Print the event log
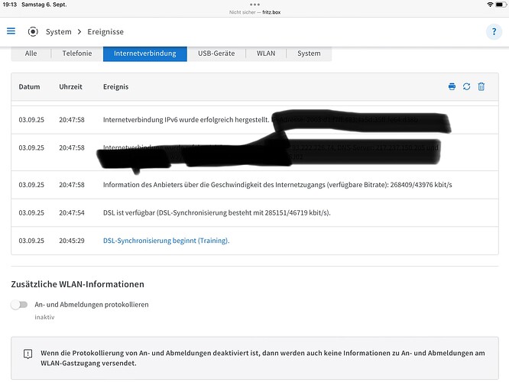This screenshot has height=382, width=509. click(x=452, y=87)
